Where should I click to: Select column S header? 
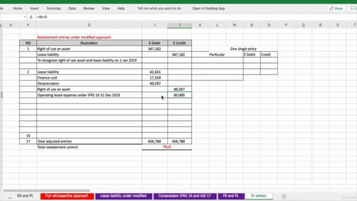[337, 25]
